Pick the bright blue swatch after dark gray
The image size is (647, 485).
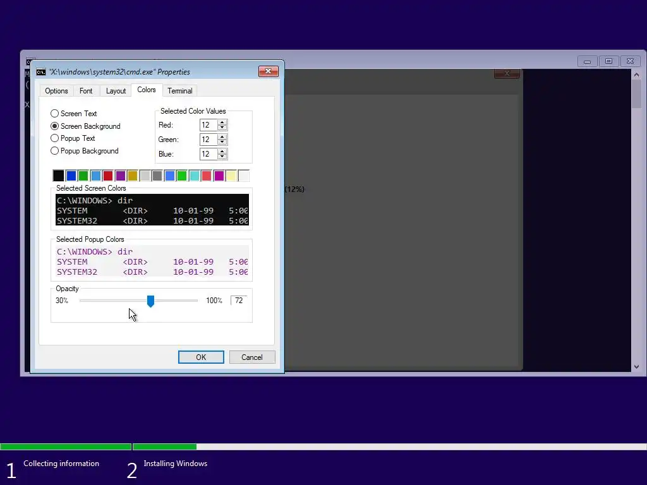coord(169,176)
